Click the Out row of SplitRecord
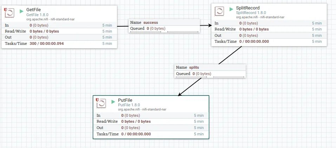336x148 pixels. (269, 35)
